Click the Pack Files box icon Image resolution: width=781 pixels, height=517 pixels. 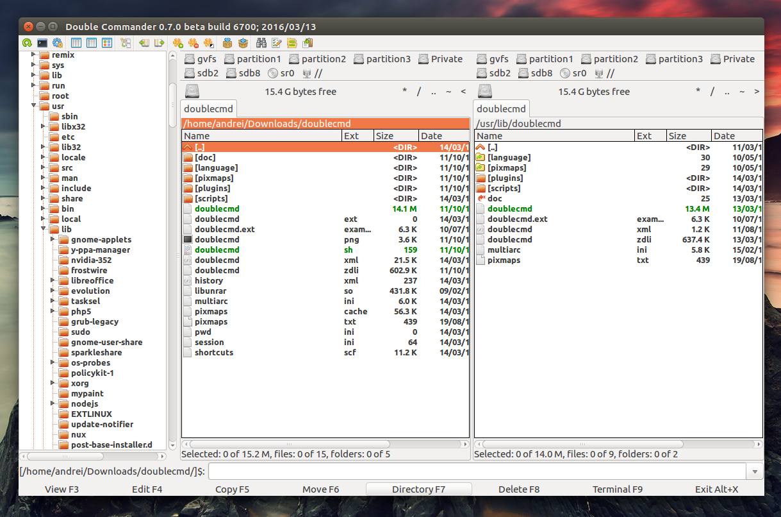pyautogui.click(x=227, y=43)
